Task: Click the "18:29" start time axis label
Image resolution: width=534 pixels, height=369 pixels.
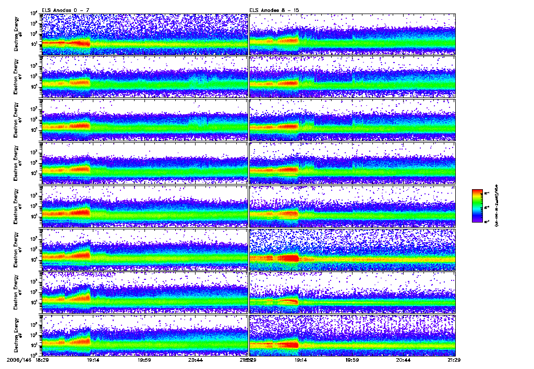Action: pos(42,360)
